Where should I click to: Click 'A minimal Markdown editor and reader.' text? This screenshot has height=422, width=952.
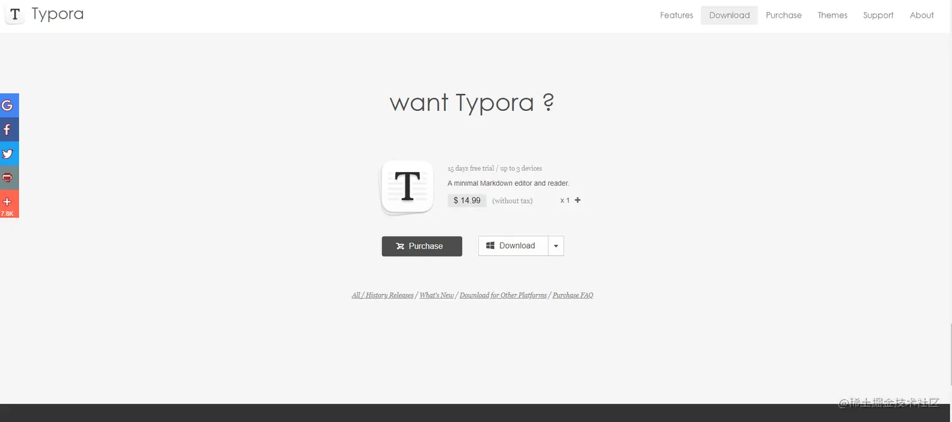[508, 183]
